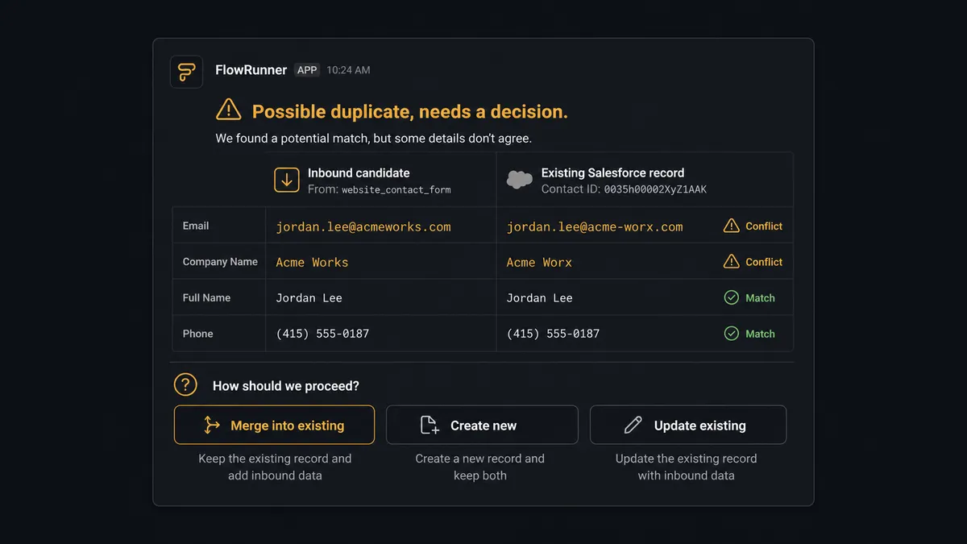Viewport: 967px width, 544px height.
Task: Click the green match checkmark in Full Name row
Action: (731, 297)
